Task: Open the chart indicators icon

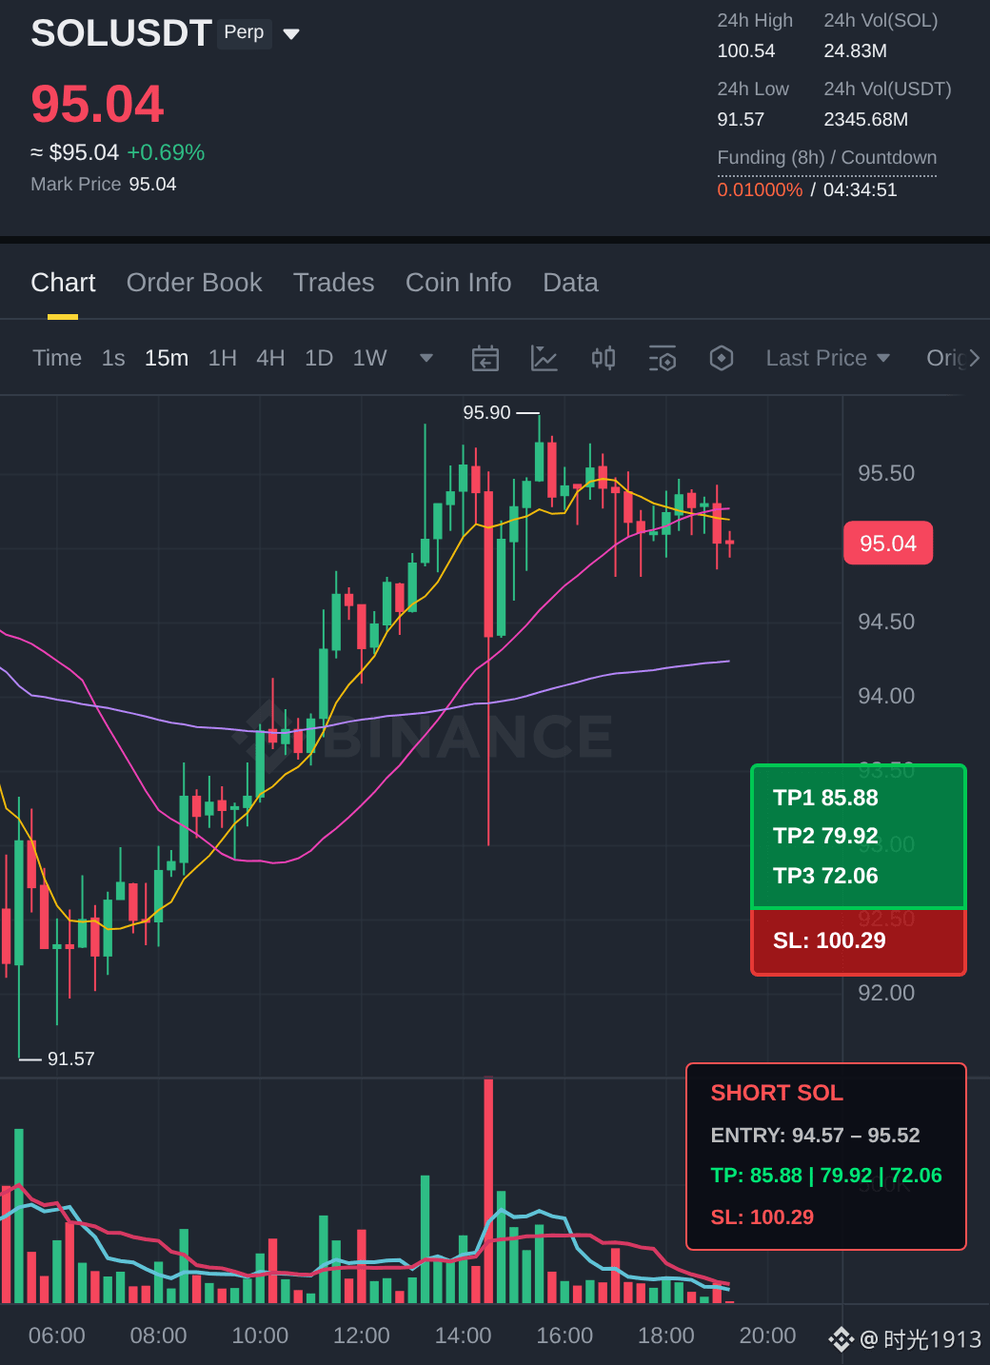Action: 544,358
